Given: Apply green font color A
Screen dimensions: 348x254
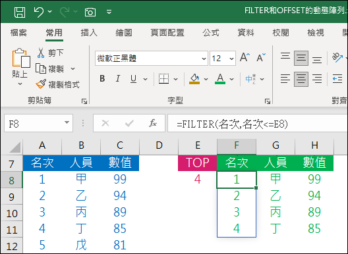Looking at the screenshot, I should pos(220,79).
